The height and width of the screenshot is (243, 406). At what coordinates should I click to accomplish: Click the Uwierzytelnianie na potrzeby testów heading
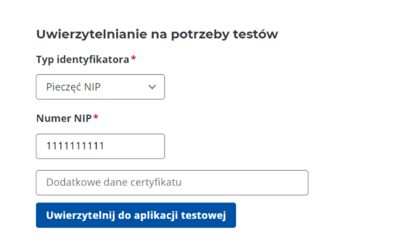pyautogui.click(x=157, y=34)
